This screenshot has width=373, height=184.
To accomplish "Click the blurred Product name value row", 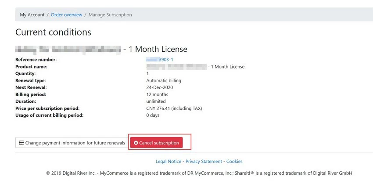I will [x=195, y=67].
